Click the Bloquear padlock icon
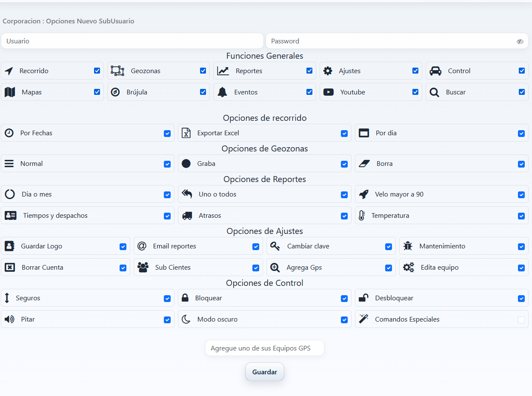This screenshot has width=532, height=396. tap(185, 298)
